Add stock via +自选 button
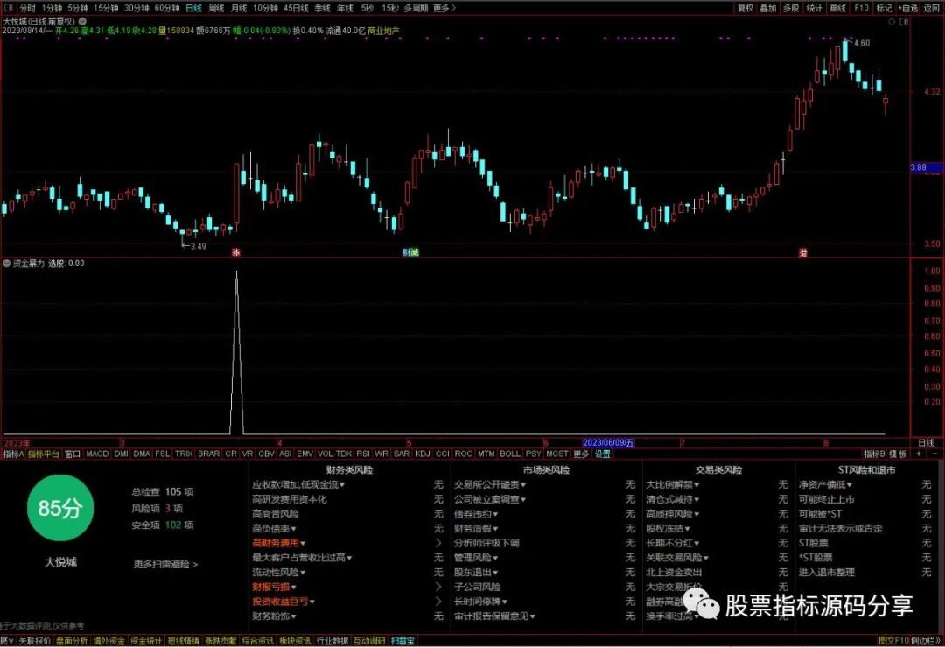 [908, 8]
